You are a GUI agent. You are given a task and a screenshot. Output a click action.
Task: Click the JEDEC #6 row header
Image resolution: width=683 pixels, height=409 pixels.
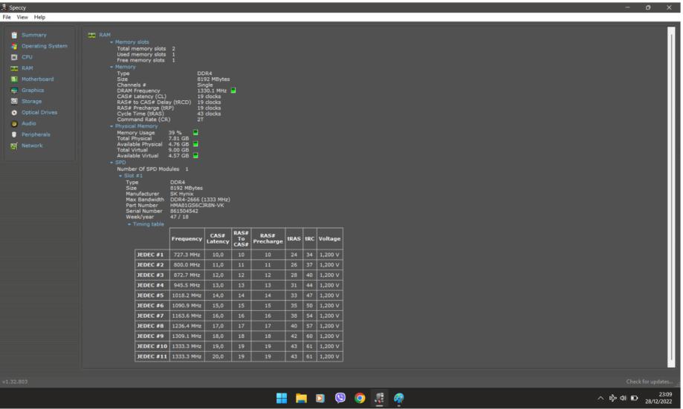(152, 305)
